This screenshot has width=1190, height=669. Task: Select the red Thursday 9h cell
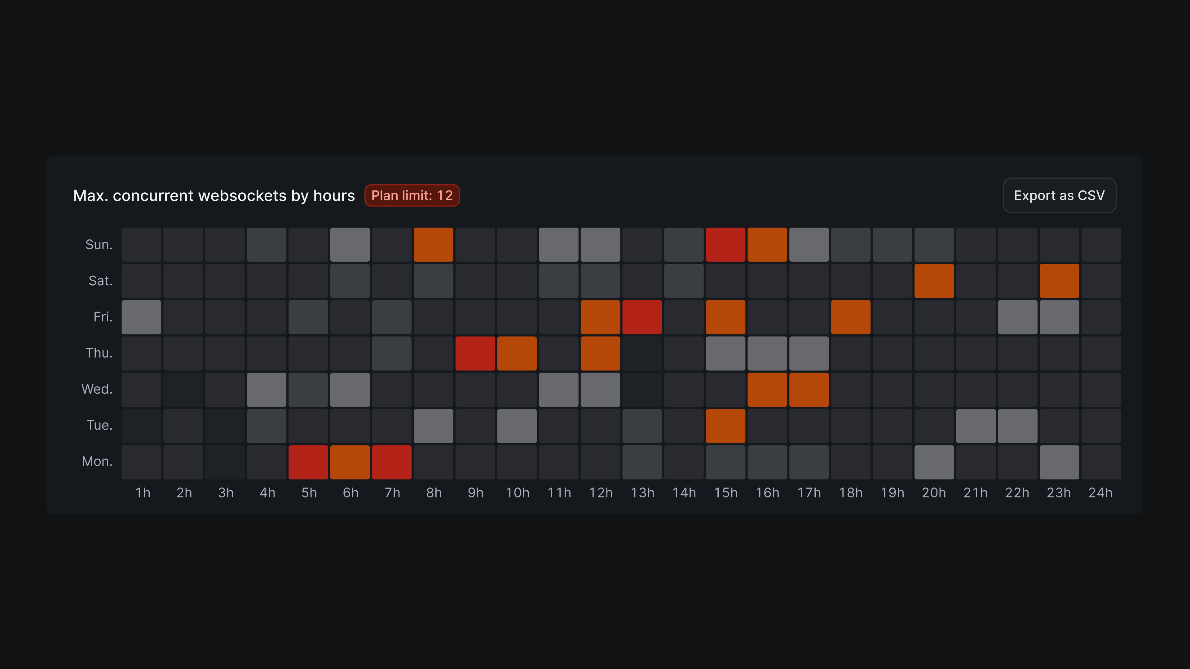click(475, 353)
